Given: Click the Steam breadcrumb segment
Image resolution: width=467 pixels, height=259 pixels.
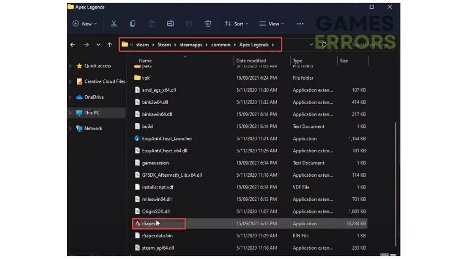Looking at the screenshot, I should coord(164,45).
